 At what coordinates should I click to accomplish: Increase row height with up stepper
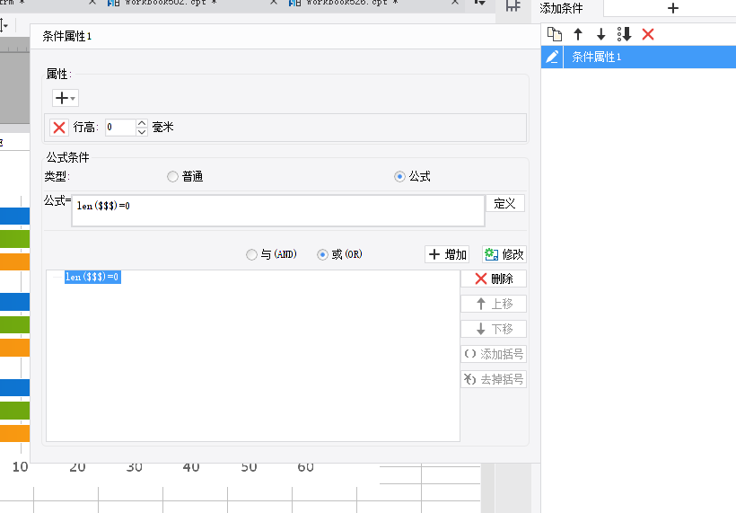click(142, 123)
